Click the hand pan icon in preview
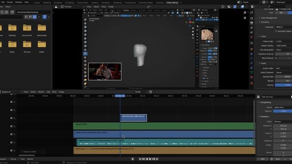The image size is (292, 164). [x=245, y=18]
